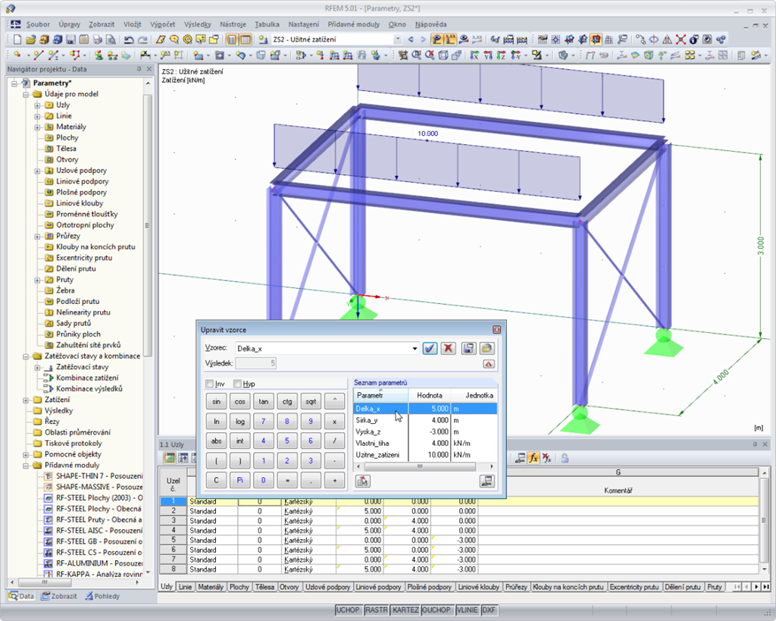Viewport: 776px width, 621px height.
Task: Go to previous load case arrow
Action: pyautogui.click(x=410, y=39)
